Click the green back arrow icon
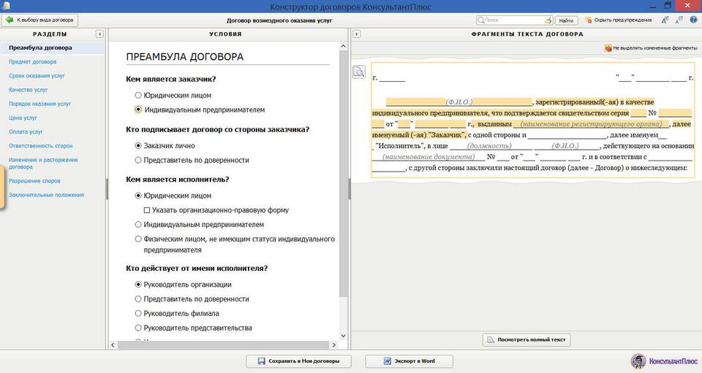Viewport: 702px width, 373px height. [9, 20]
